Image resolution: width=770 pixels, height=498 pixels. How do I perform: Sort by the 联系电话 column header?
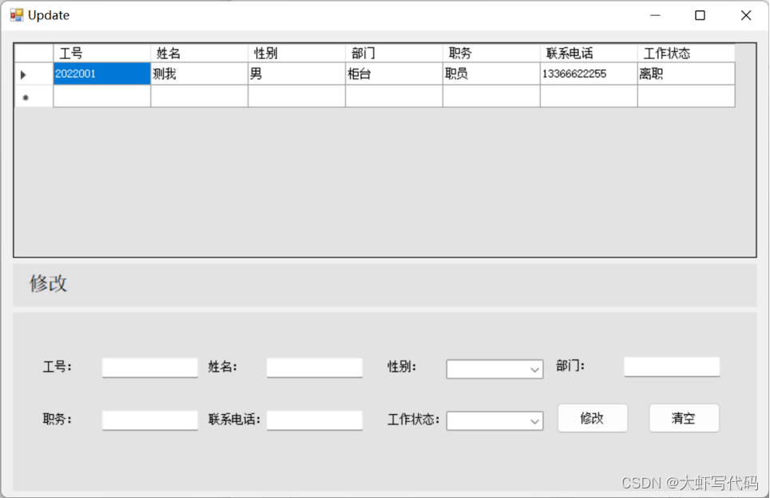click(x=589, y=53)
